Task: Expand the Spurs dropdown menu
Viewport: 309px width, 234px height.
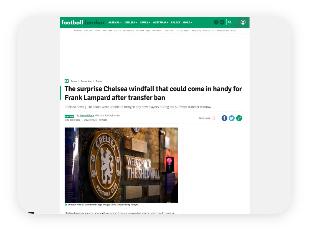Action: point(145,22)
